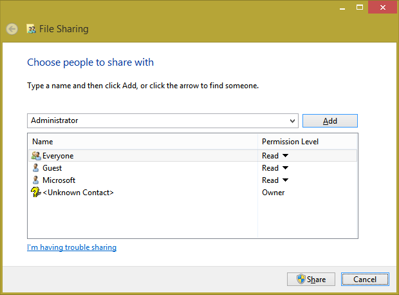The image size is (399, 295).
Task: Click the Add button
Action: [330, 120]
